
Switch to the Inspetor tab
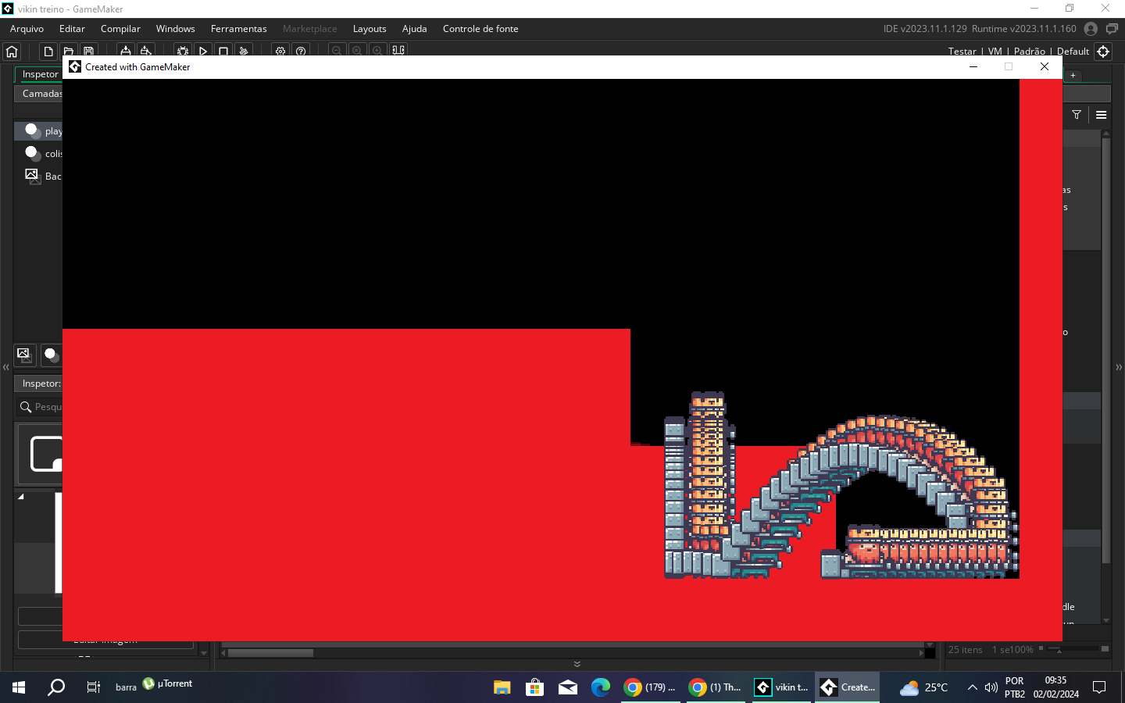click(39, 74)
